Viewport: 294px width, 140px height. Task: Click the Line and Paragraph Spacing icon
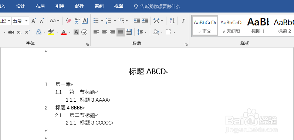[140, 32]
